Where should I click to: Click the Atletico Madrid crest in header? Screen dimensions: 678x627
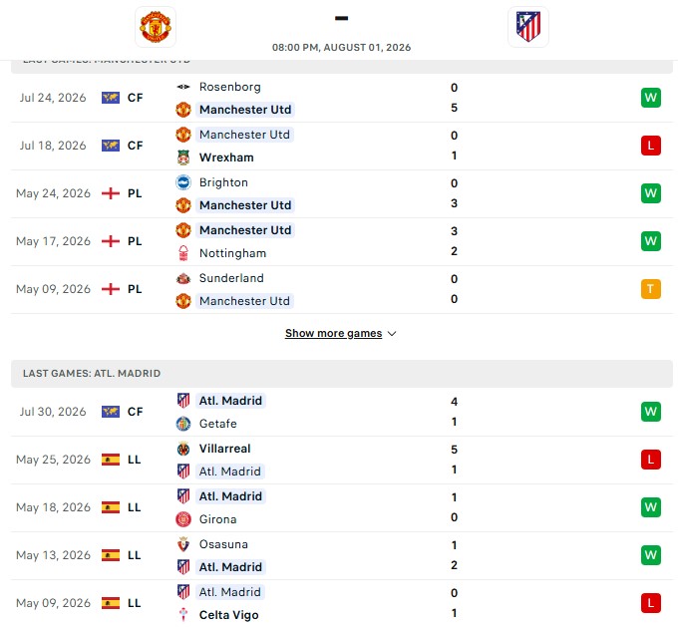[x=528, y=27]
